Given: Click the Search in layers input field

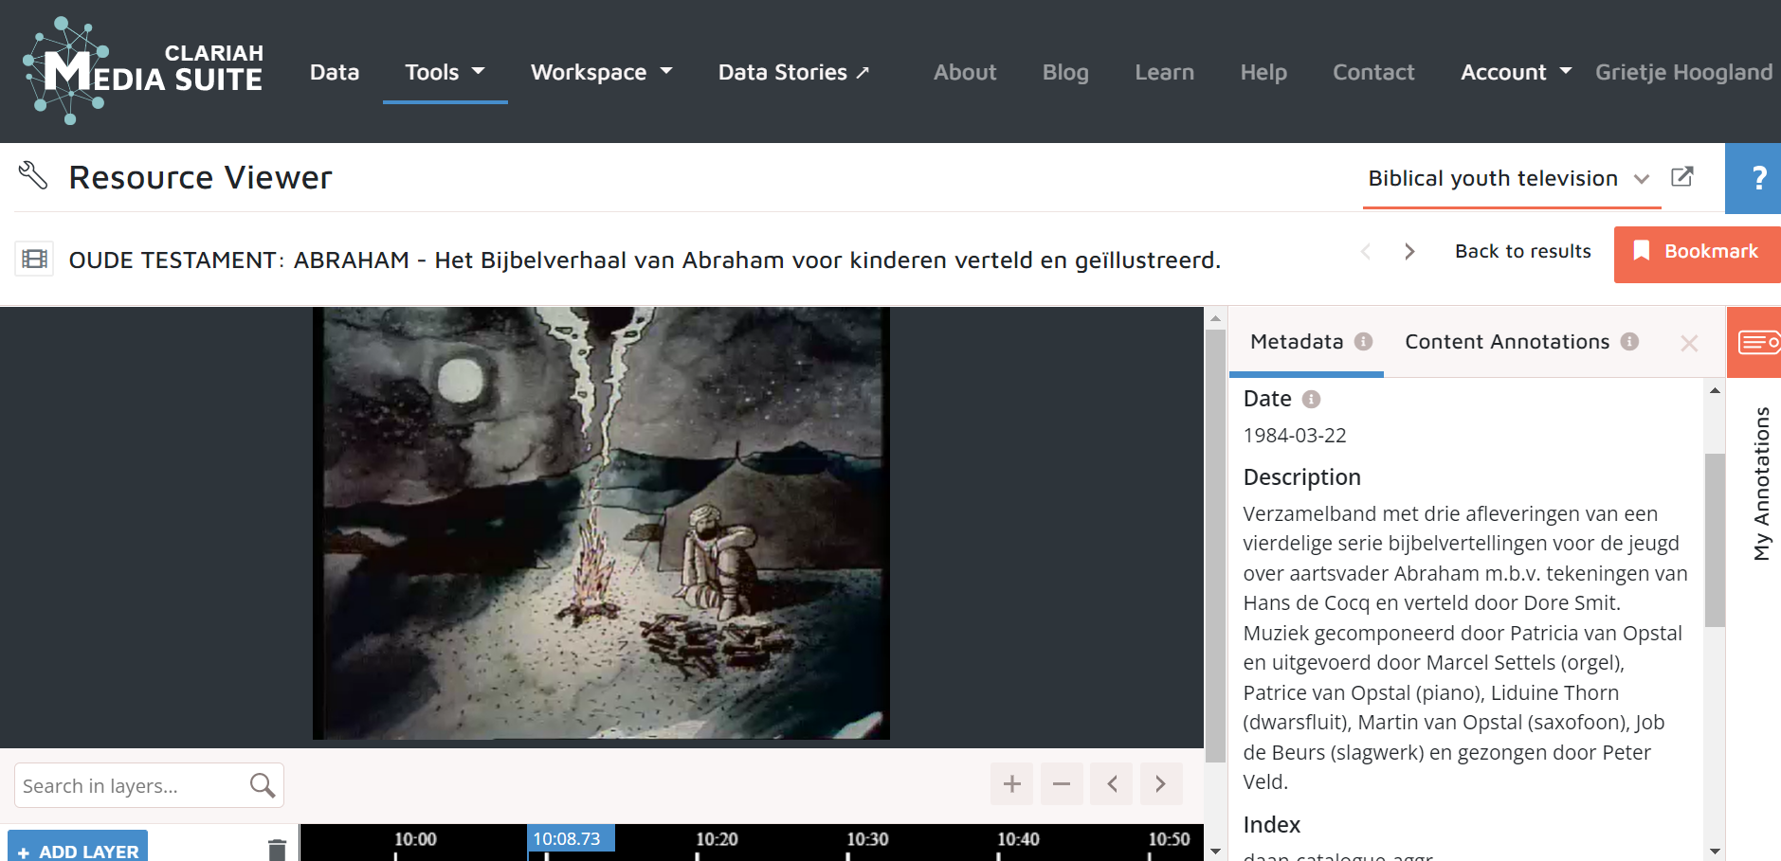Looking at the screenshot, I should click(x=131, y=786).
